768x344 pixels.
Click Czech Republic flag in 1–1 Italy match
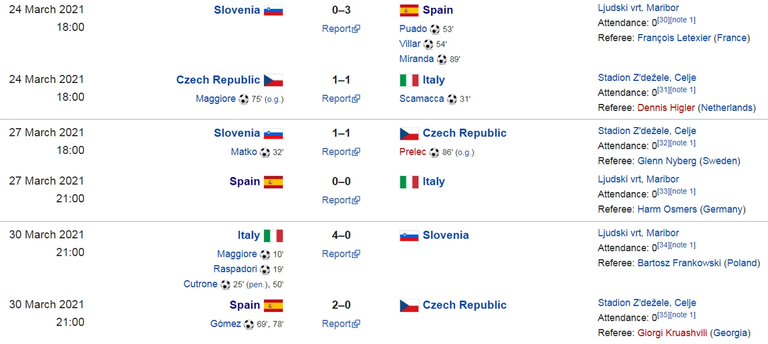[x=274, y=80]
